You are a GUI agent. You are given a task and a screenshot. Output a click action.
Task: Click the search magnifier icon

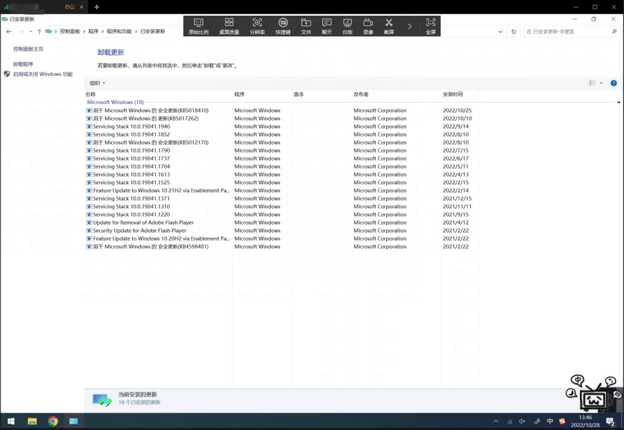click(614, 32)
